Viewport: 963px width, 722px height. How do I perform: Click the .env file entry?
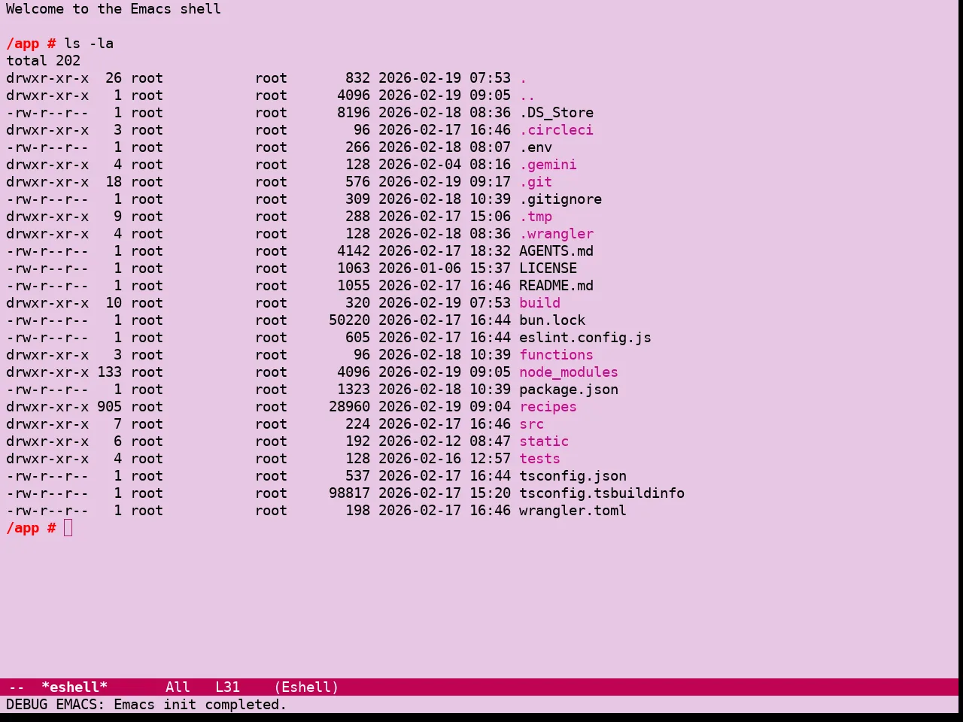[x=536, y=147]
